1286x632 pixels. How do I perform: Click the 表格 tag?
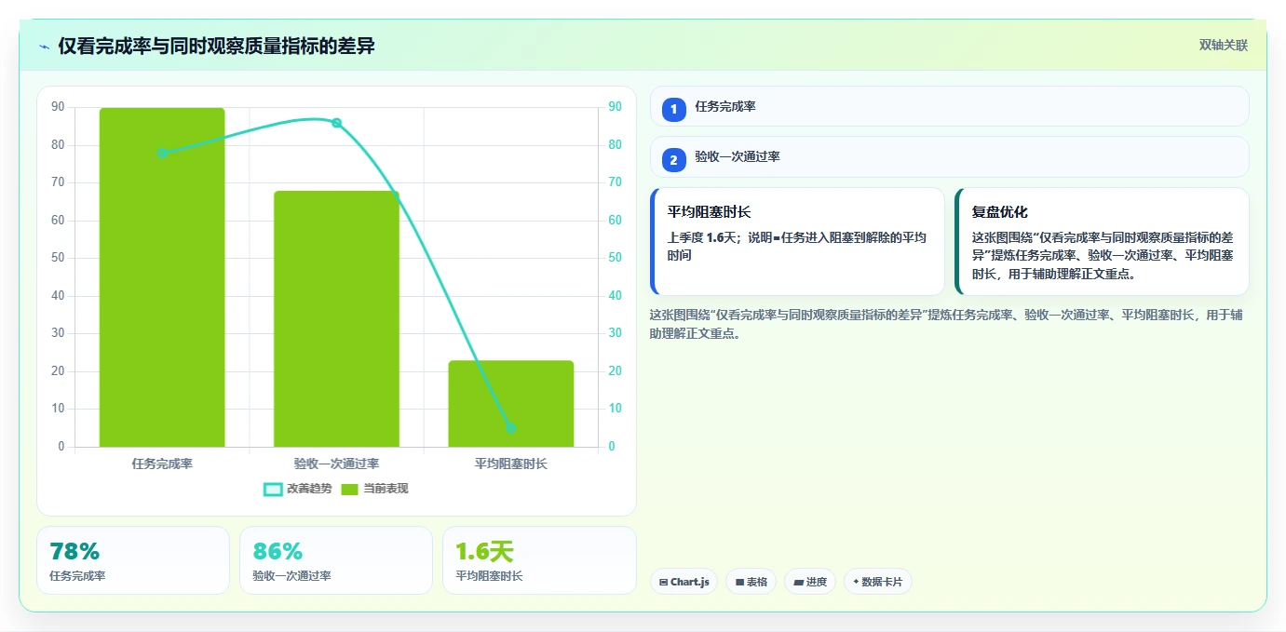click(751, 582)
